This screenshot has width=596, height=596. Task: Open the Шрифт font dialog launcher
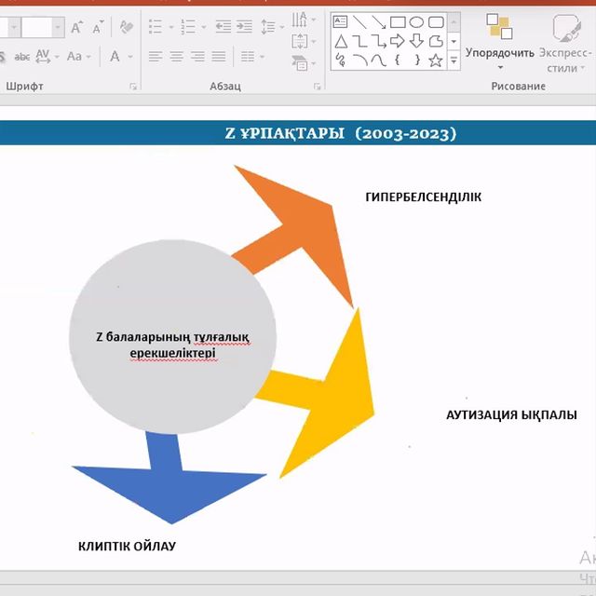pyautogui.click(x=133, y=87)
